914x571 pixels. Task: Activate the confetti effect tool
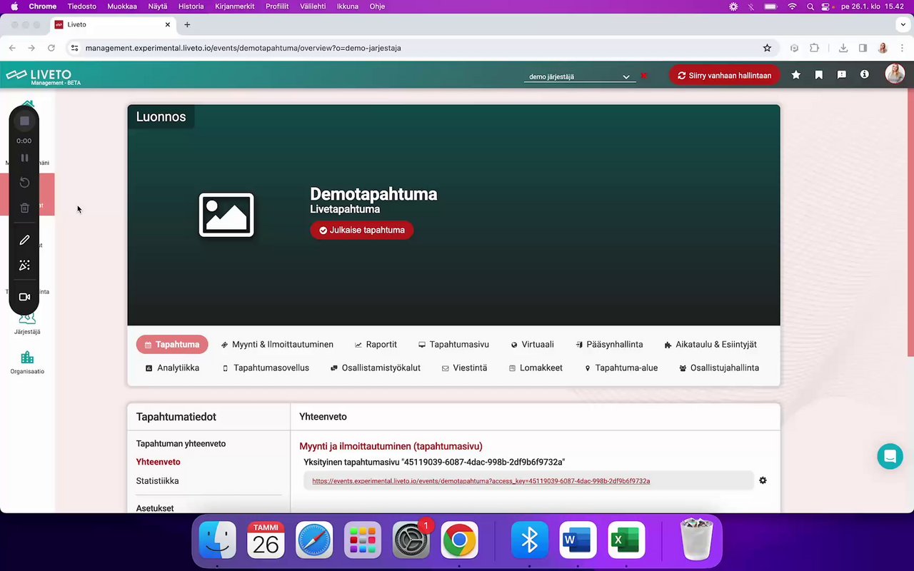pos(24,266)
